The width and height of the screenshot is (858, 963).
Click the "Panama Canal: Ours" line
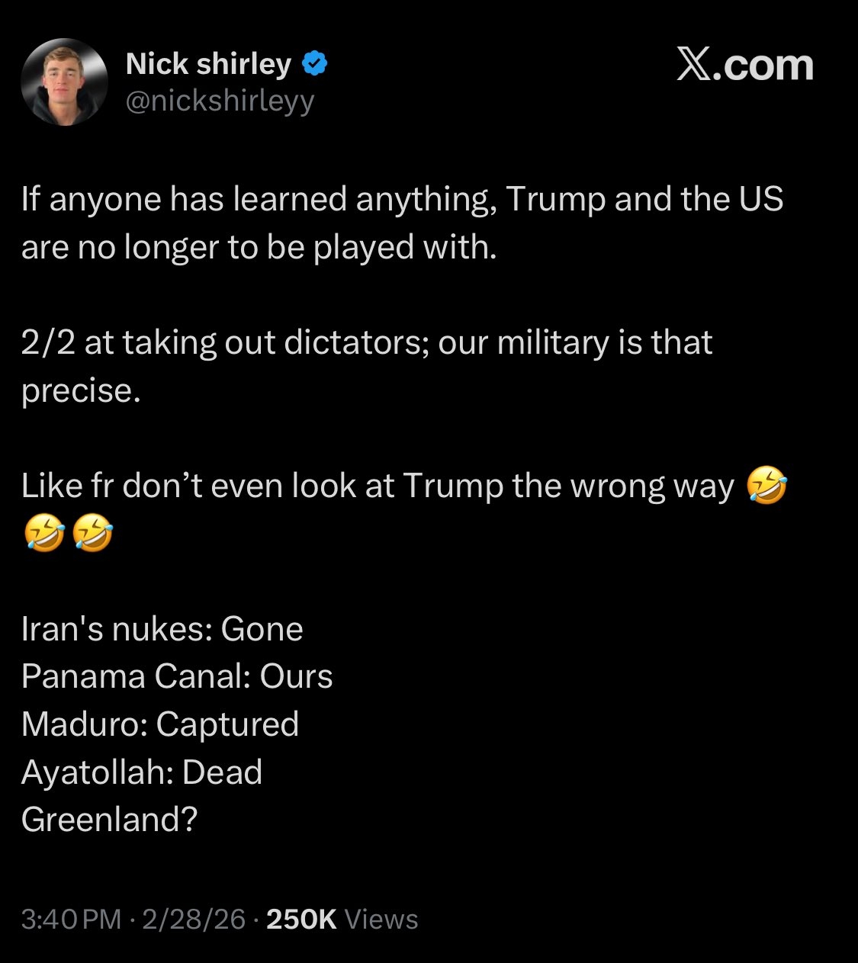(177, 676)
